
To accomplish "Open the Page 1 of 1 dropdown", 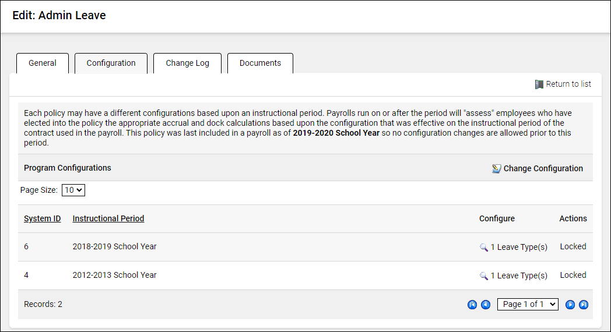I will (x=527, y=304).
